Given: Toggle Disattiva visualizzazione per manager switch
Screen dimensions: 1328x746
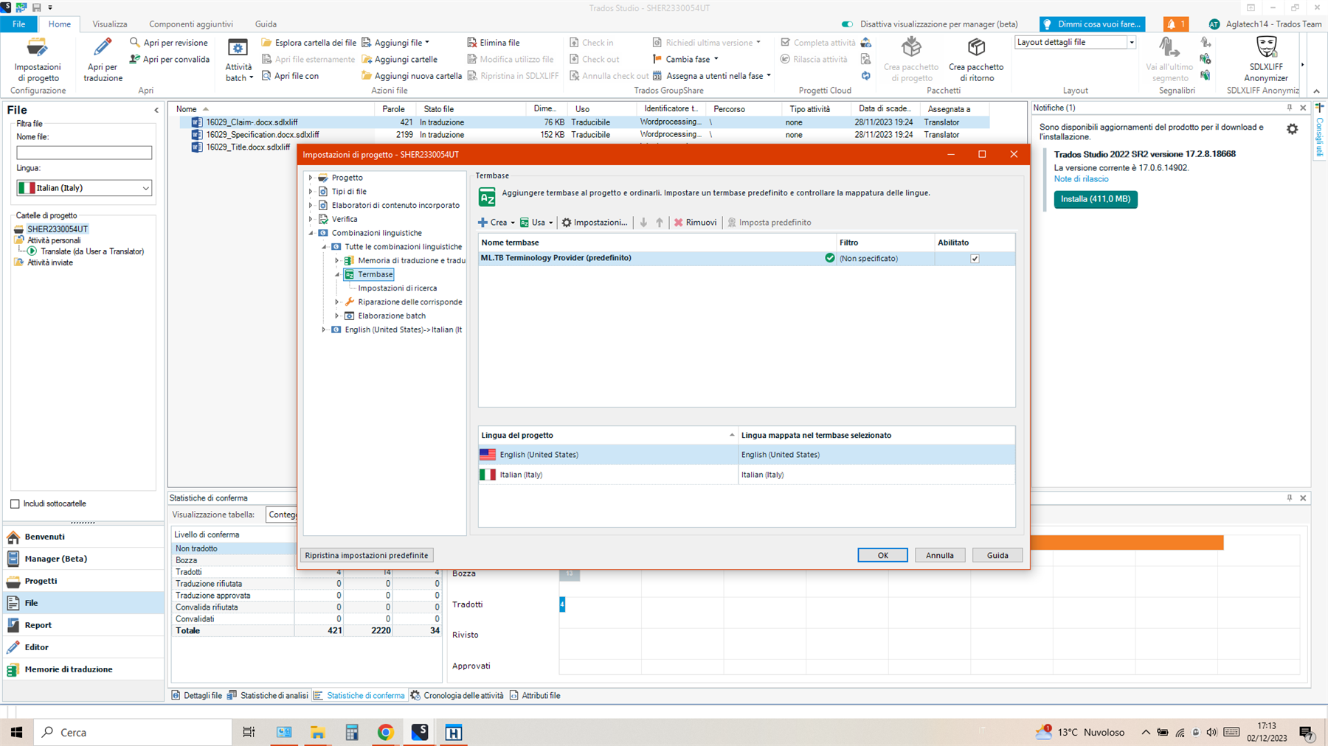Looking at the screenshot, I should pyautogui.click(x=847, y=24).
